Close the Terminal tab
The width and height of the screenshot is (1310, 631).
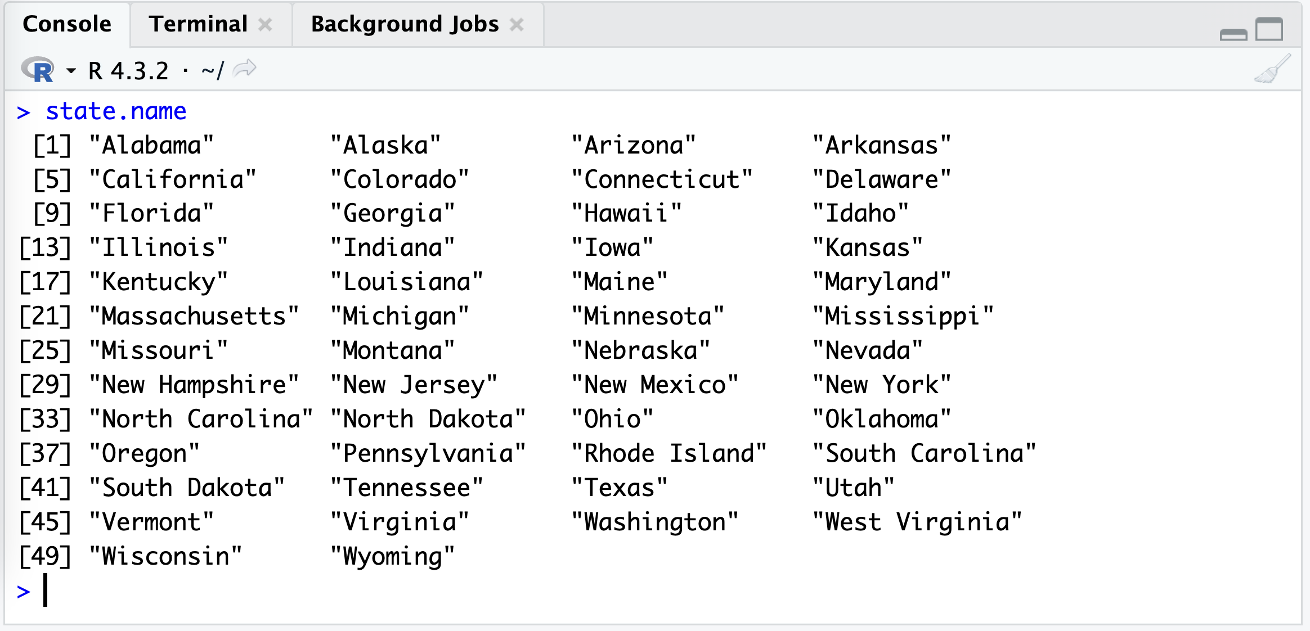click(266, 24)
